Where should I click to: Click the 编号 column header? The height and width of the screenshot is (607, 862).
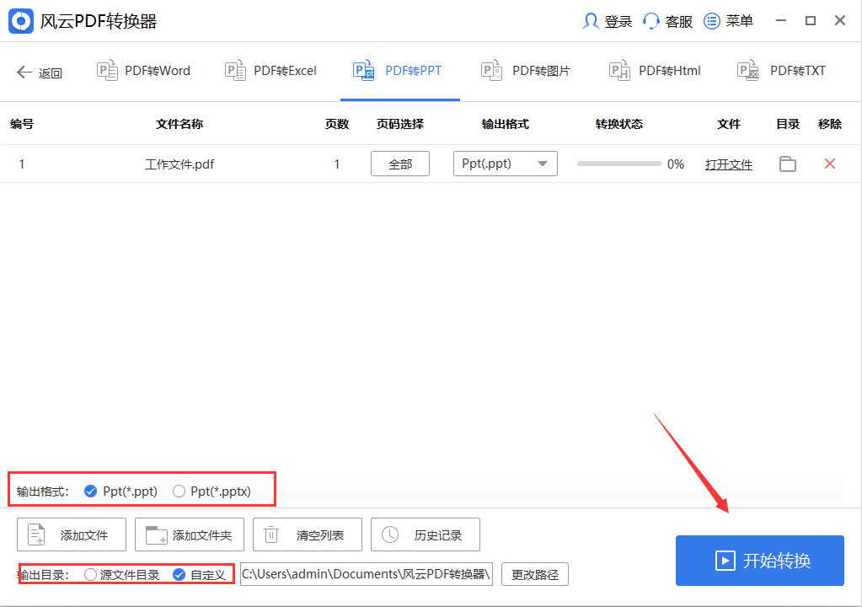(x=22, y=124)
